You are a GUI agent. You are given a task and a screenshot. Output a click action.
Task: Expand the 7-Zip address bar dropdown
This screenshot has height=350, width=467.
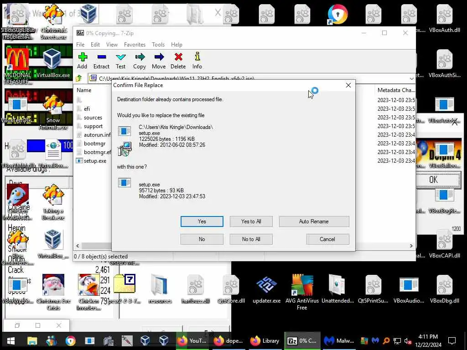coord(412,78)
